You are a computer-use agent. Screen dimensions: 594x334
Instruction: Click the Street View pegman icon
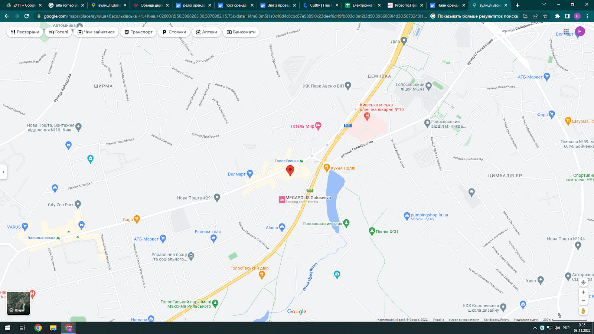[583, 311]
